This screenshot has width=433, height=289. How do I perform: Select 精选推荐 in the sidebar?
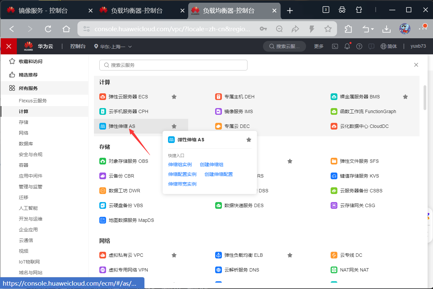point(44,75)
